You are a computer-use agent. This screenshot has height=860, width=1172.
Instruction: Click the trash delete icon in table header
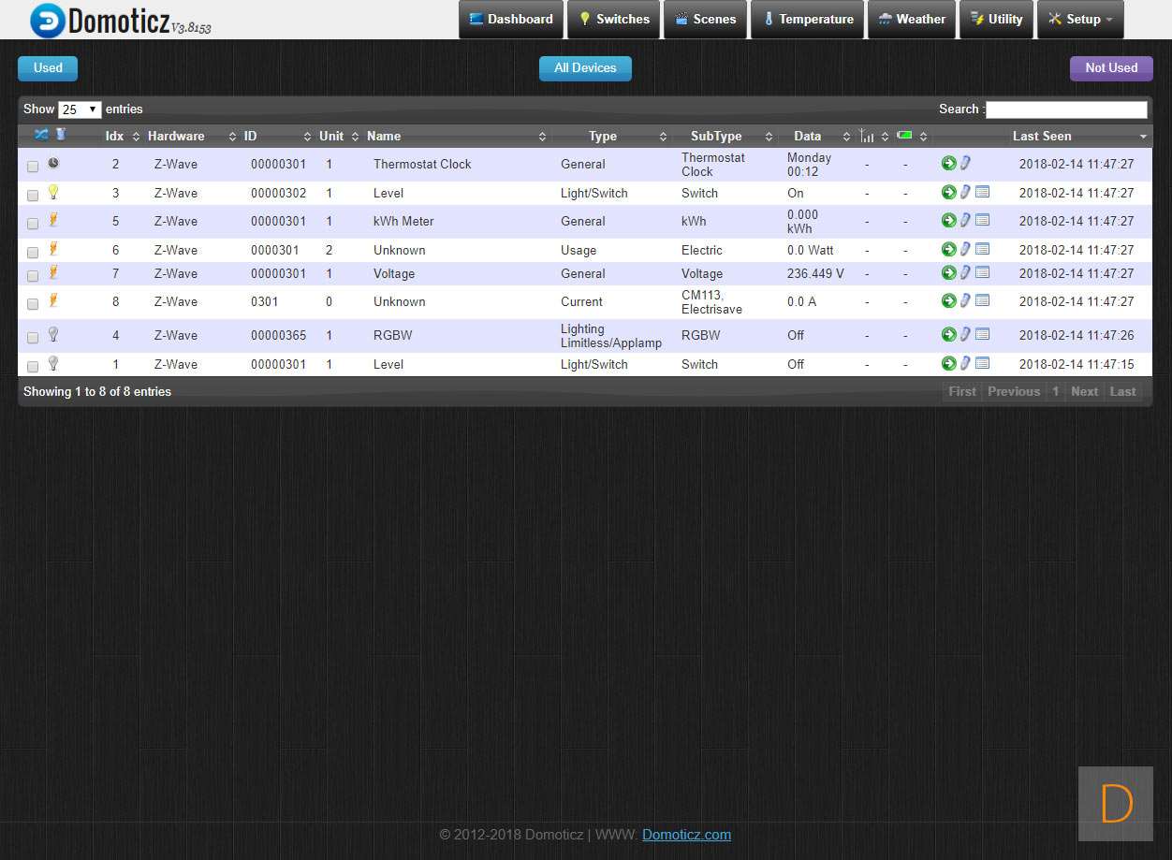point(61,135)
